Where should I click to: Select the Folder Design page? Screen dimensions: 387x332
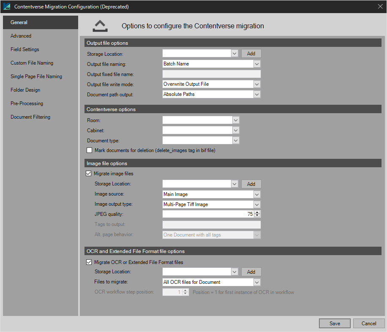coord(41,90)
